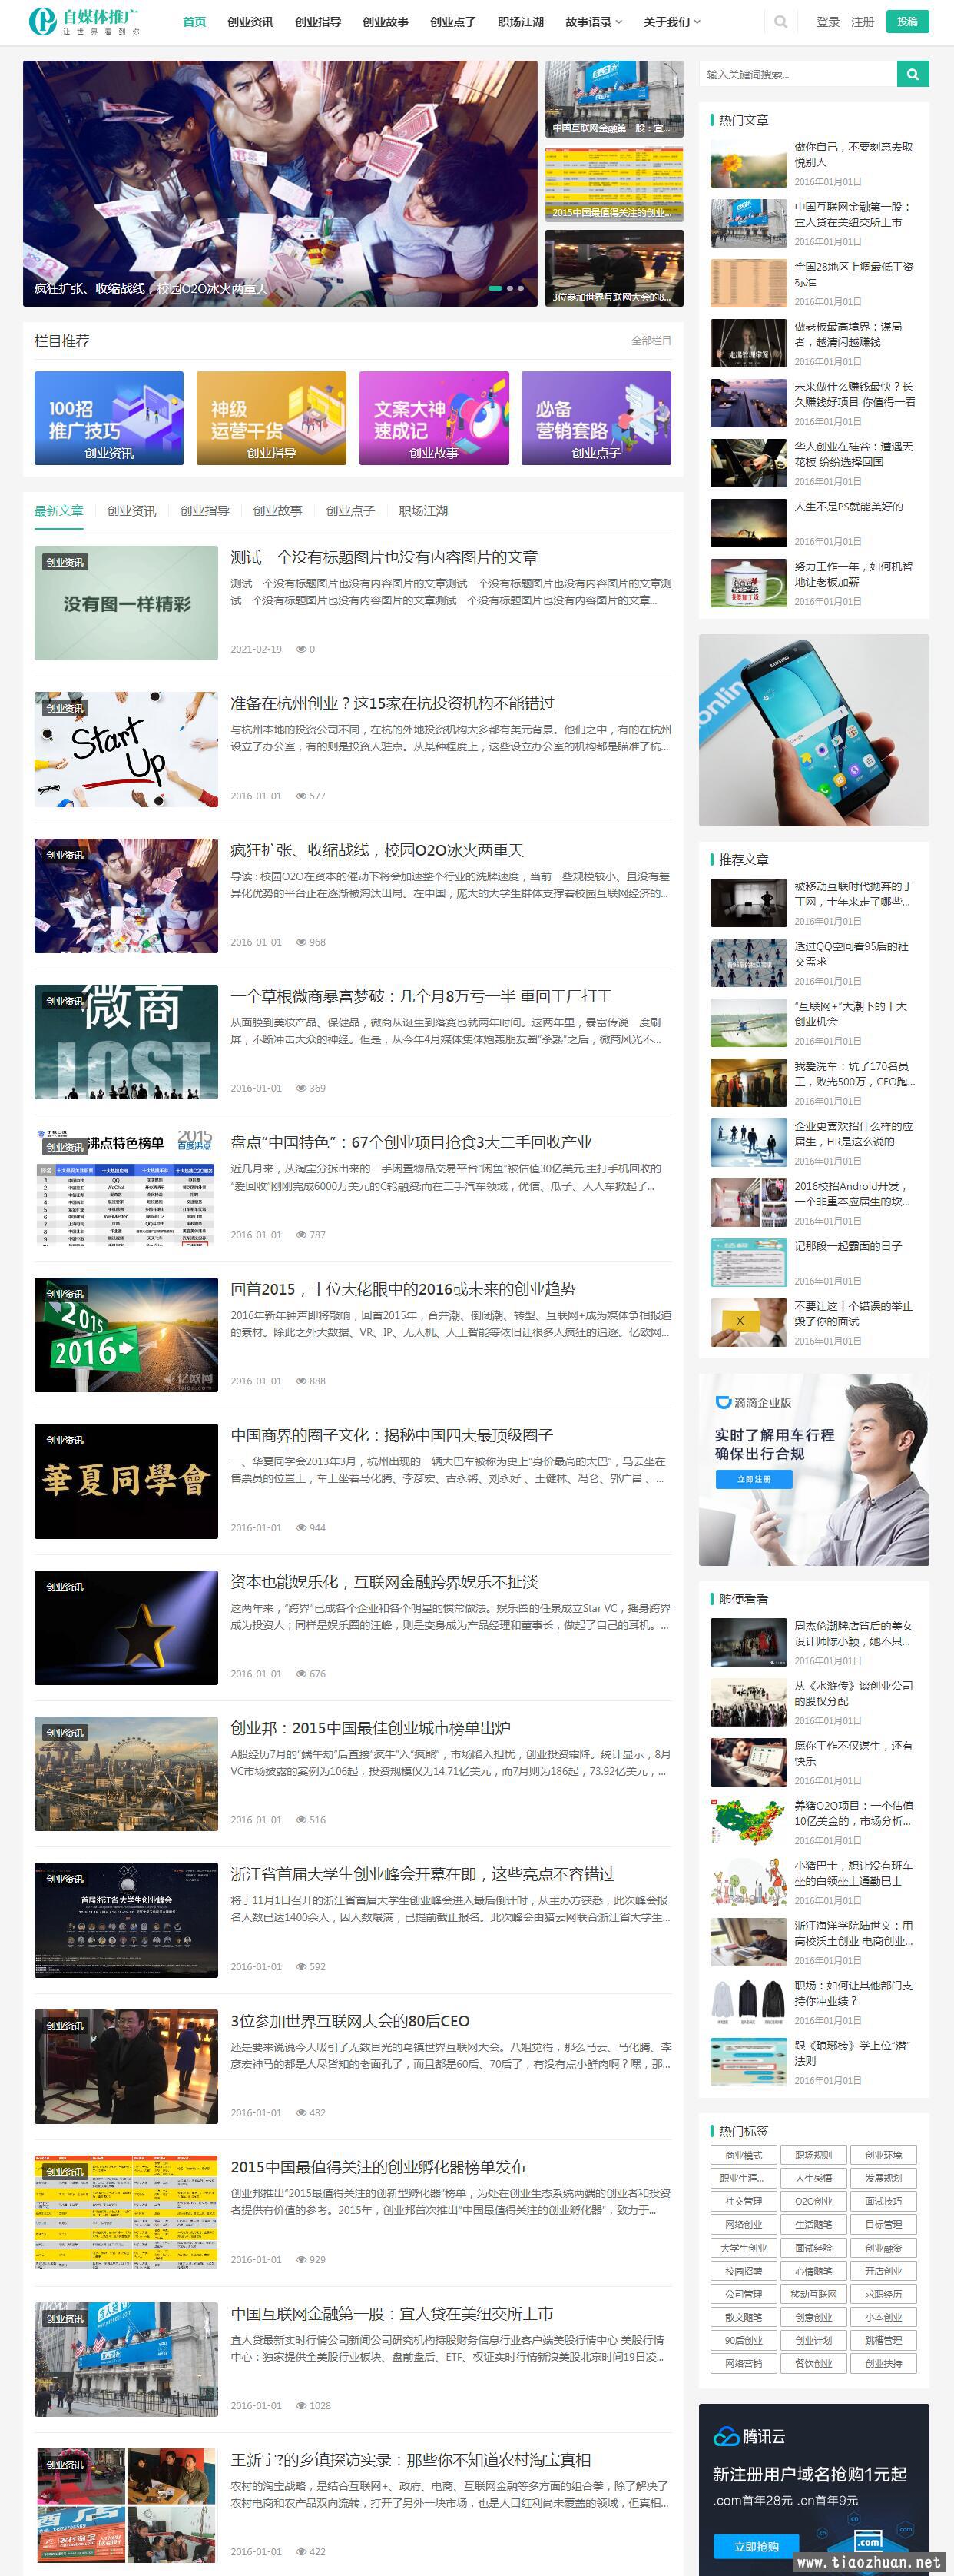The width and height of the screenshot is (954, 2576).
Task: Open the 文案大神速成记 column banner
Action: coord(433,418)
